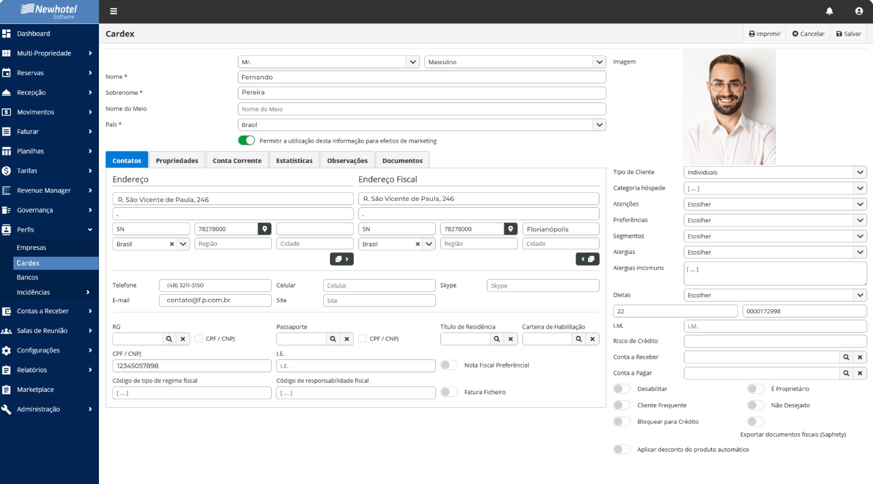Open user account icon in header
The height and width of the screenshot is (484, 873).
click(859, 11)
